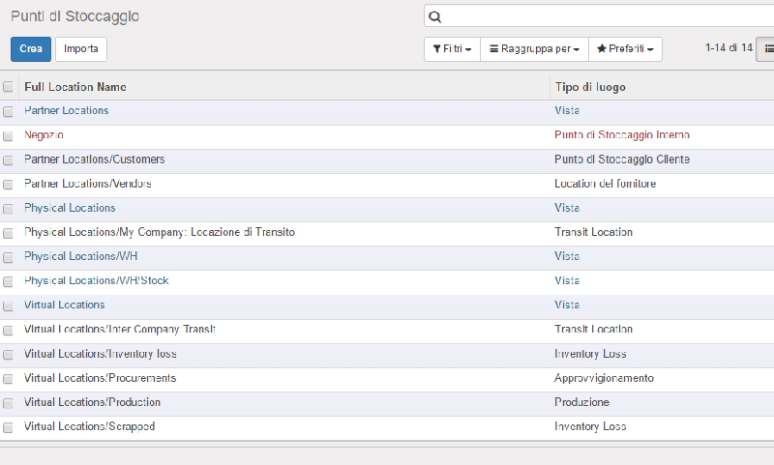Click the Importa button
Screen dimensions: 774x465
click(81, 48)
